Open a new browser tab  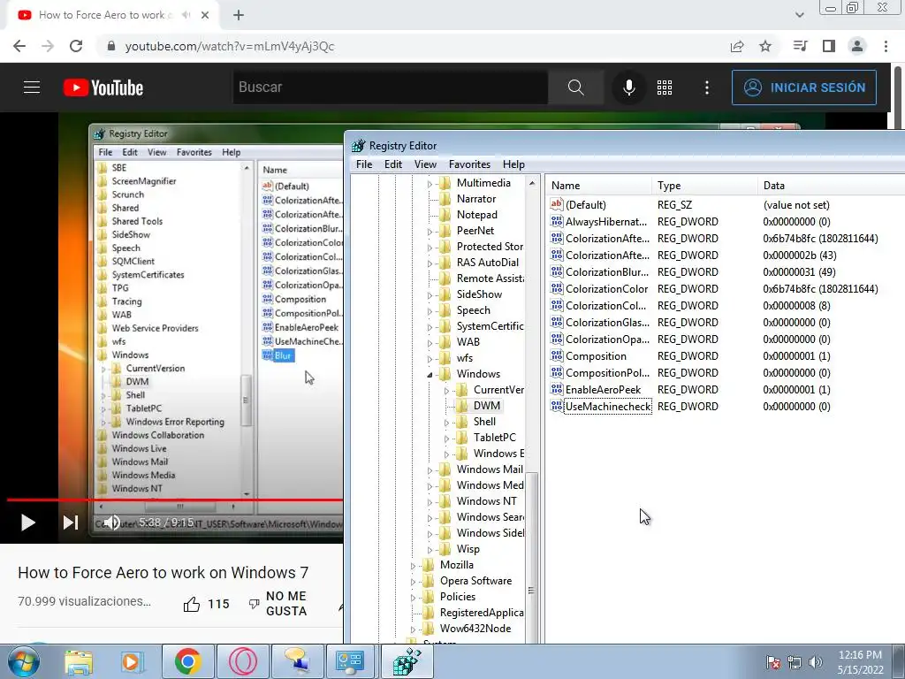(239, 15)
